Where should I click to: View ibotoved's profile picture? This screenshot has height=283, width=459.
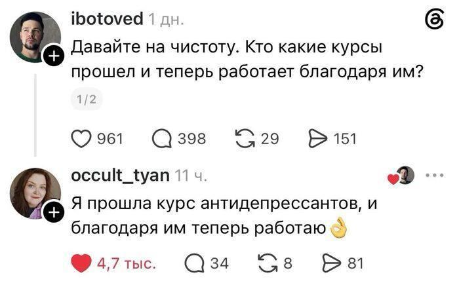[35, 37]
